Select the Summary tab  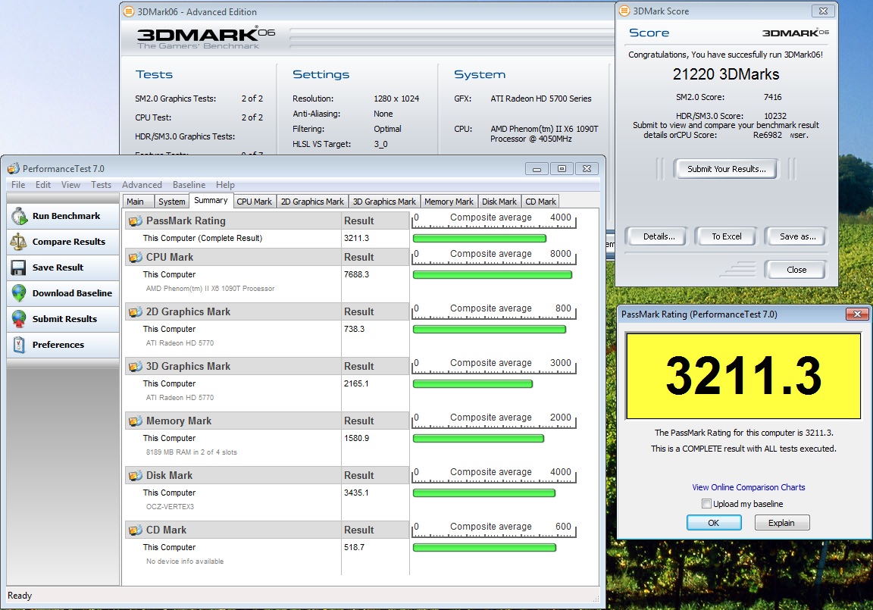coord(211,200)
